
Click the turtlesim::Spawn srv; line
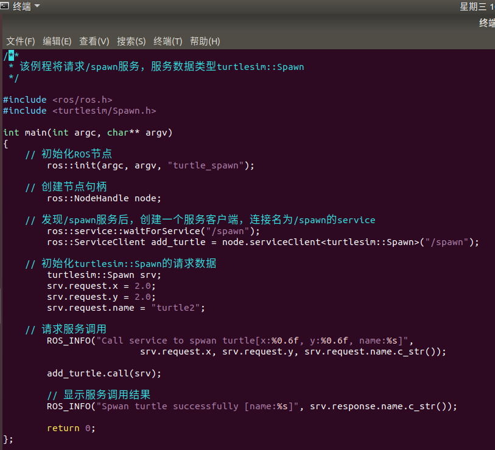pyautogui.click(x=104, y=275)
